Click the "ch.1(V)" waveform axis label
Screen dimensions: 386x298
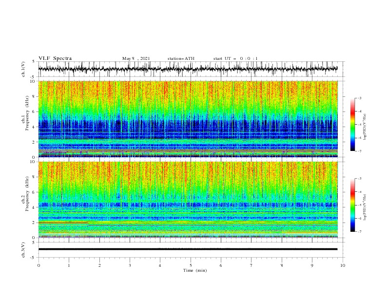pyautogui.click(x=23, y=69)
